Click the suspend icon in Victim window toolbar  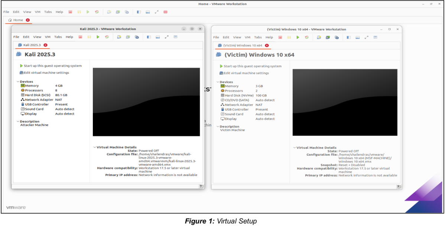click(x=289, y=37)
